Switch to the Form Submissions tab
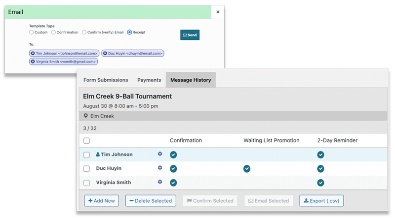The width and height of the screenshot is (395, 221). (106, 80)
